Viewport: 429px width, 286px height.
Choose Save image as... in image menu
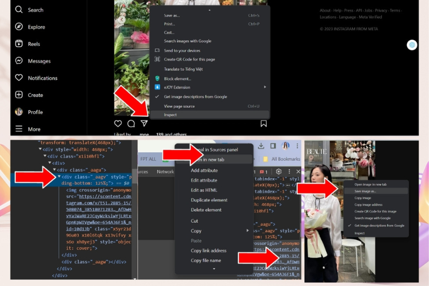pos(376,191)
